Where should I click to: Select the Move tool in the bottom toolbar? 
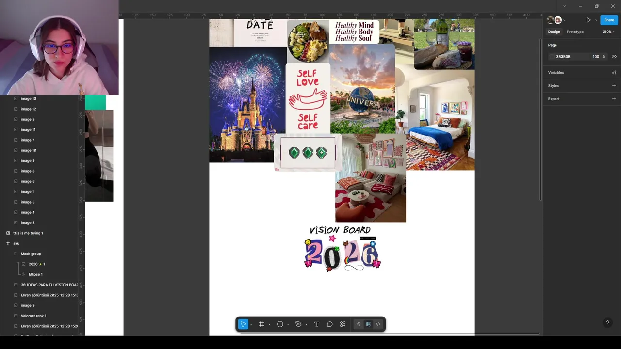click(243, 324)
